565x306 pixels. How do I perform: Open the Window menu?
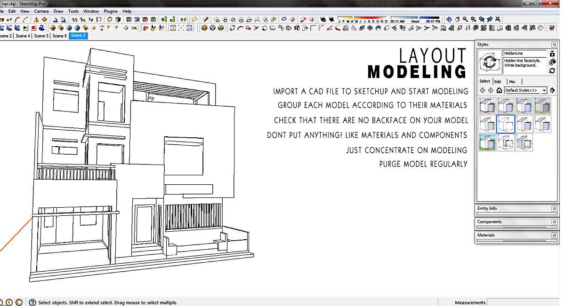click(x=91, y=11)
